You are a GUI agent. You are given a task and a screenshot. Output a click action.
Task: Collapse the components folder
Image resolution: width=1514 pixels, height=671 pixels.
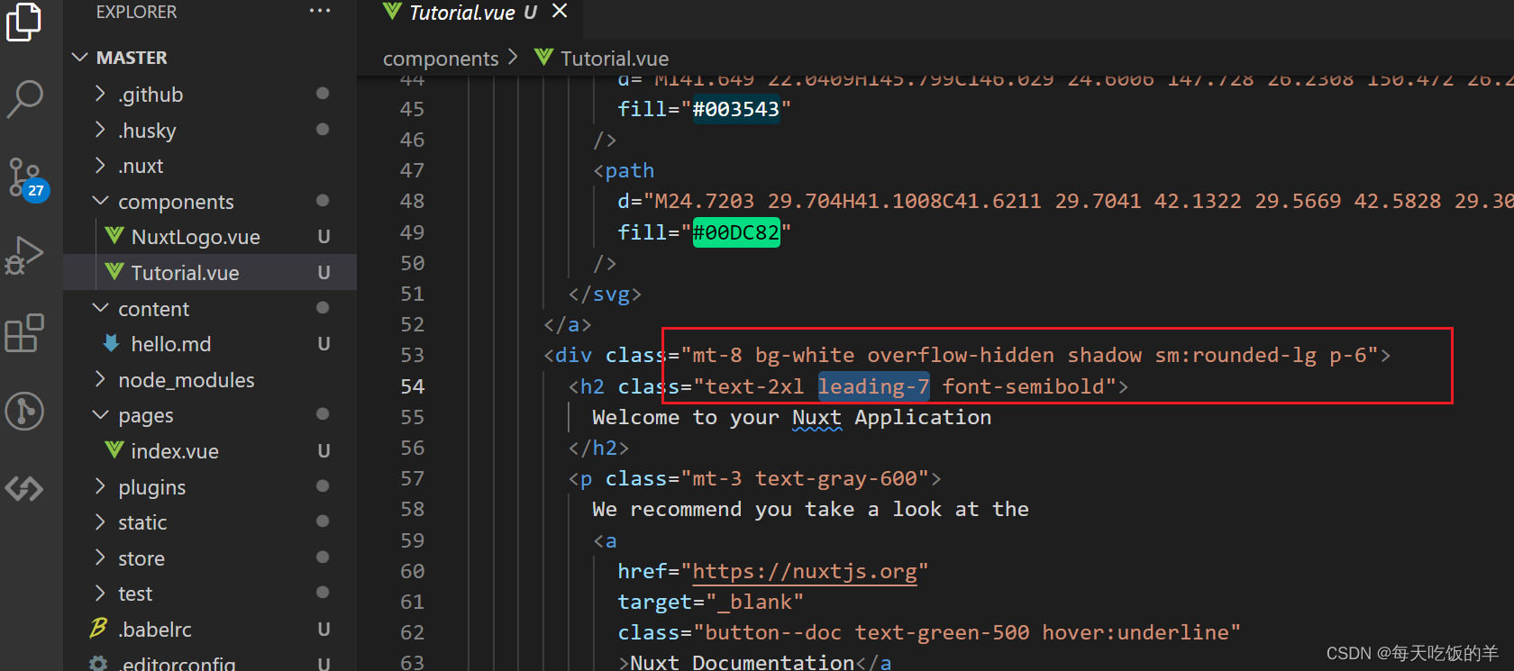(x=101, y=201)
